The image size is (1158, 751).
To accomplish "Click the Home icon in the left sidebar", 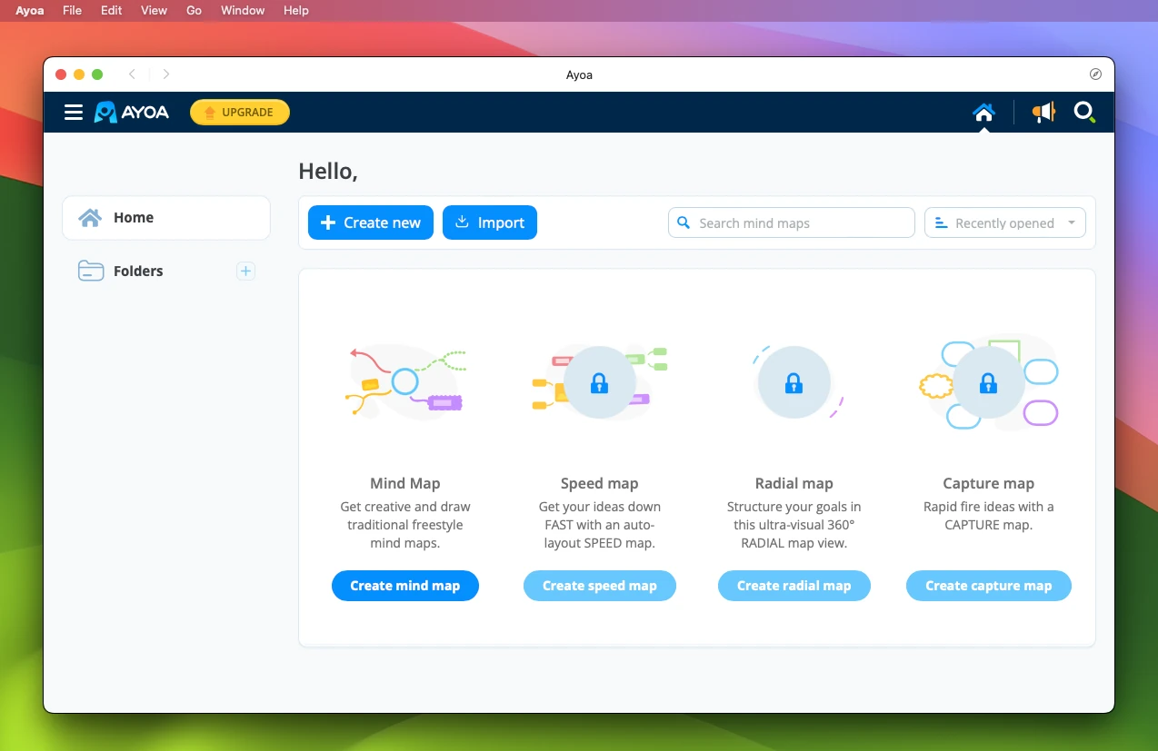I will 89,217.
